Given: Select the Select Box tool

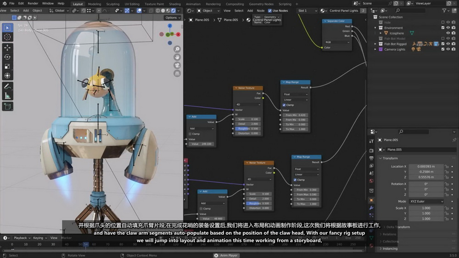Looking at the screenshot, I should click(x=7, y=28).
